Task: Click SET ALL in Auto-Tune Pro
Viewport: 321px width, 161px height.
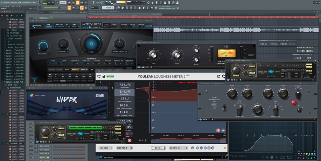Action: (x=67, y=69)
